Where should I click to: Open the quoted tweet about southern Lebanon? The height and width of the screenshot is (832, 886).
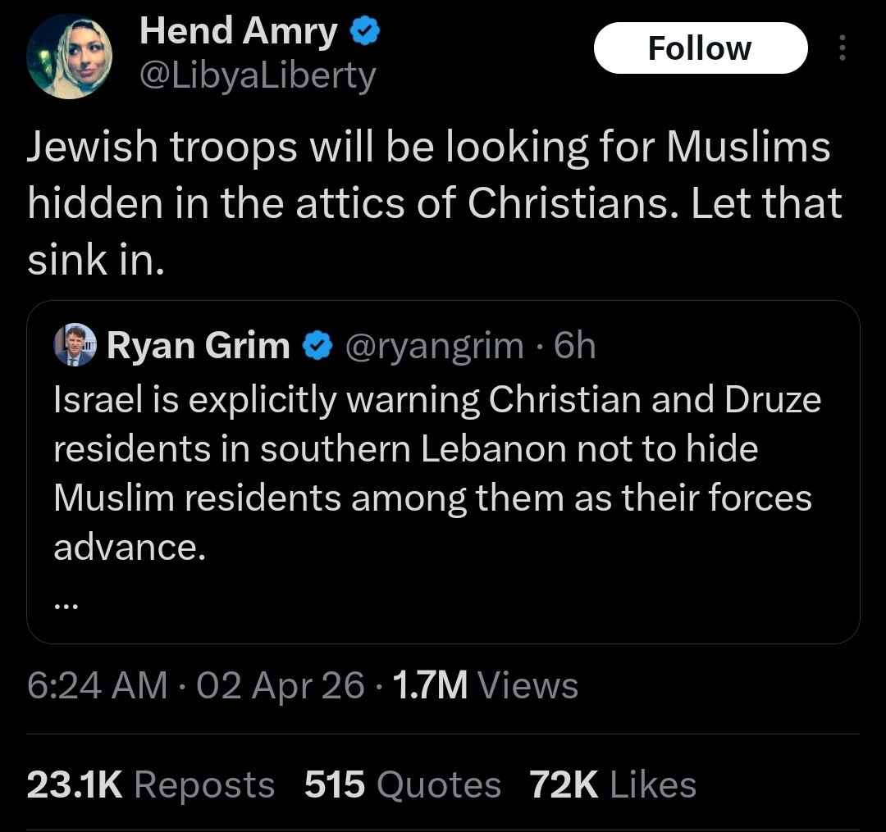point(436,473)
